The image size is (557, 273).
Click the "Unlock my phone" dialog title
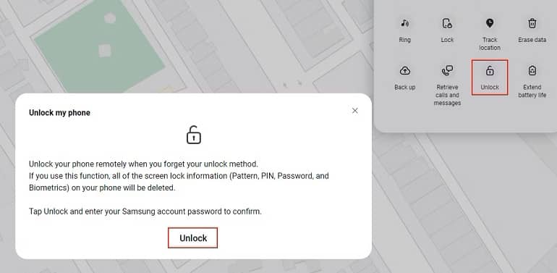coord(59,113)
